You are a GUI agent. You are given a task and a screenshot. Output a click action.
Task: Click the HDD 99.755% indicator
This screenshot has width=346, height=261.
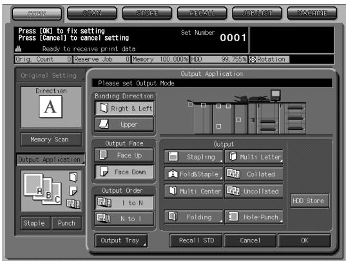click(x=218, y=60)
